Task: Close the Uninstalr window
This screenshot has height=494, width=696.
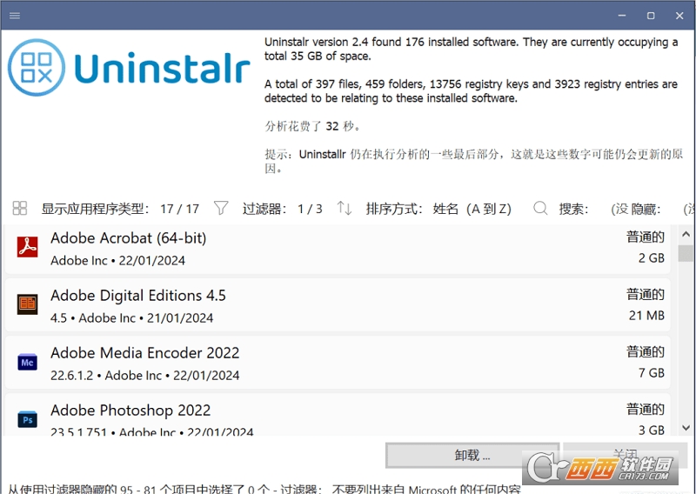Action: click(x=679, y=16)
